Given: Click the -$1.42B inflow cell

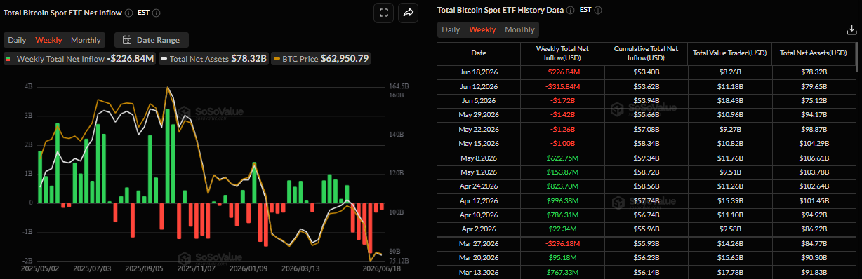Looking at the screenshot, I should [x=562, y=115].
